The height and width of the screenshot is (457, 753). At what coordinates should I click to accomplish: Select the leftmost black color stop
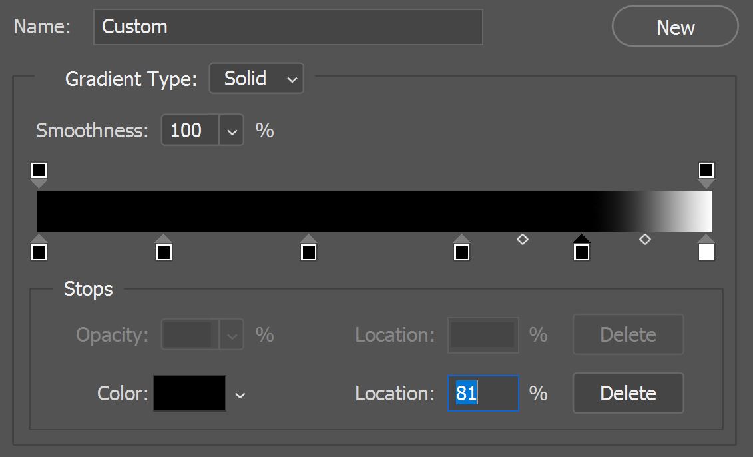[x=40, y=251]
